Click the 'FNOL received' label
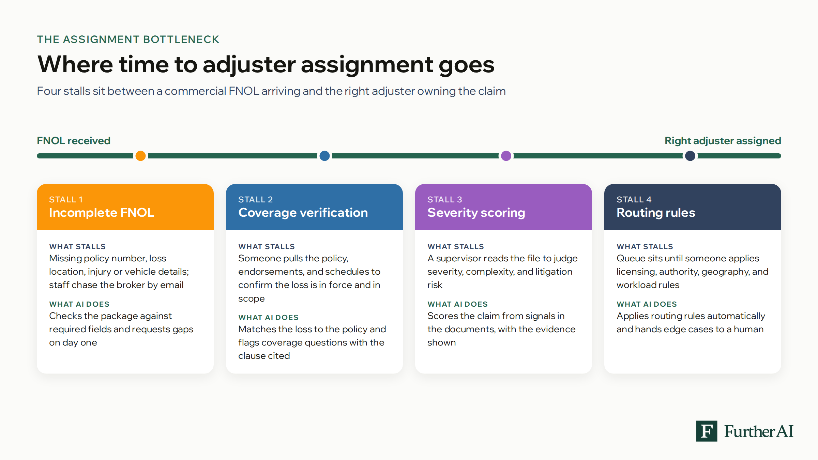The image size is (818, 460). (74, 141)
